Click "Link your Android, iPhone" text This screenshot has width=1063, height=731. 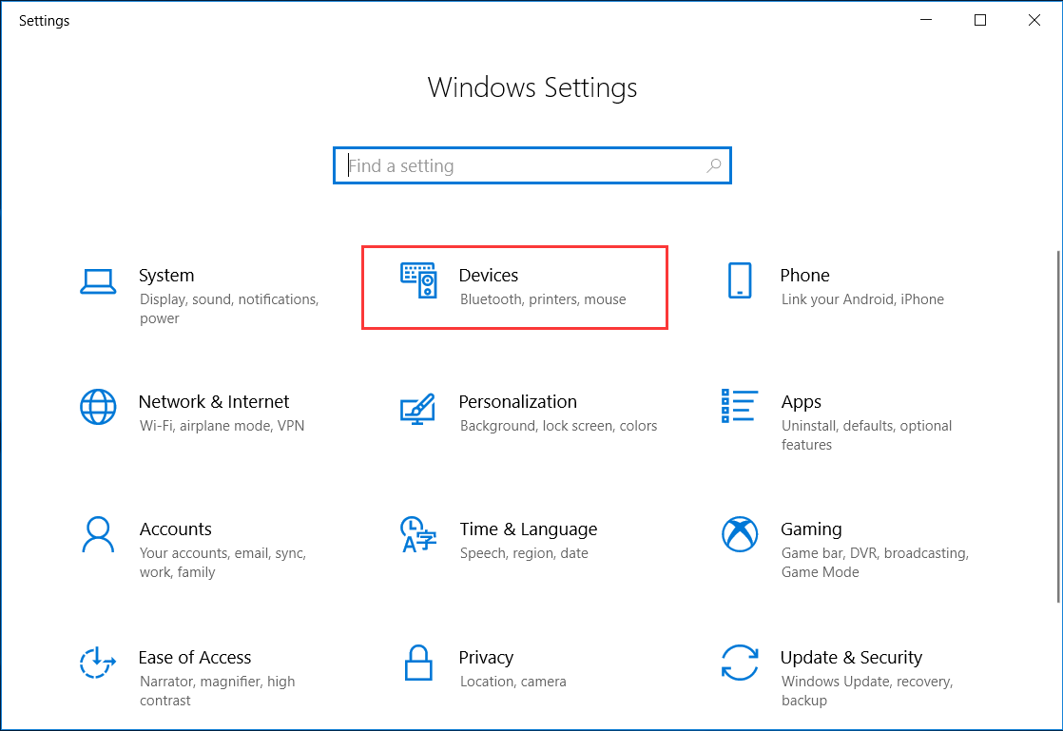click(x=862, y=299)
